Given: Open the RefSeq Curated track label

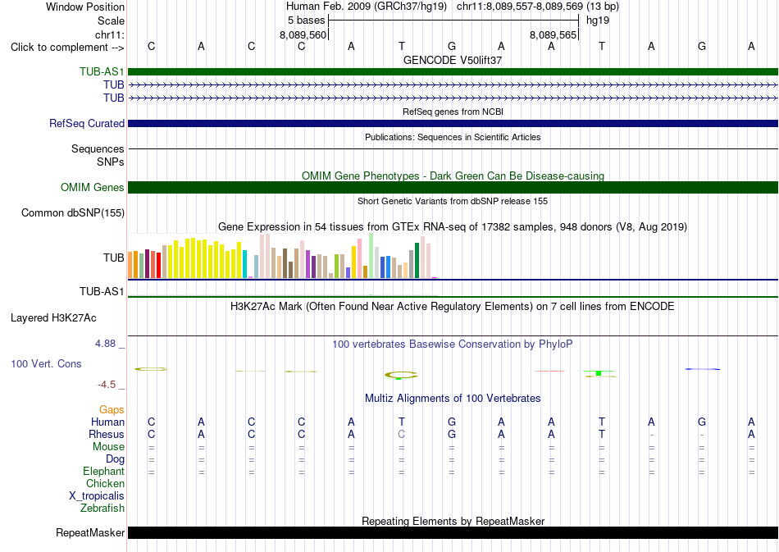Looking at the screenshot, I should coord(87,123).
